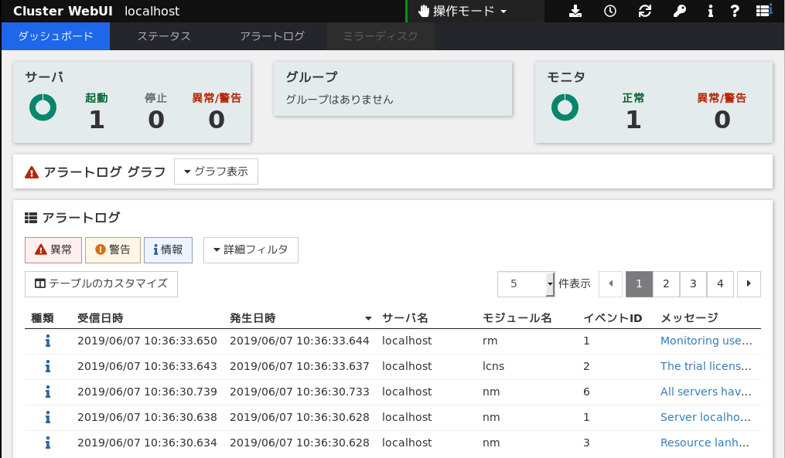This screenshot has height=458, width=785.
Task: Toggle the 警告 alert filter
Action: [x=113, y=249]
